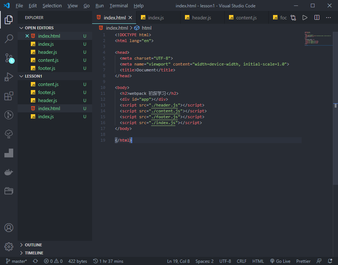338x265 pixels.
Task: Change end of line sequence CRLF
Action: point(241,261)
